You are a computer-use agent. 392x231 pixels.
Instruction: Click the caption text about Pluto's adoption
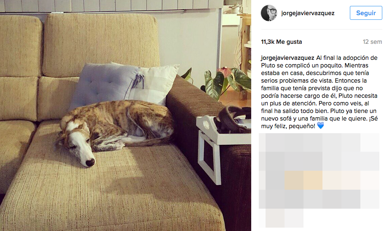(319, 92)
